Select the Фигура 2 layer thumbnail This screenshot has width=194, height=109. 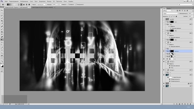167,70
